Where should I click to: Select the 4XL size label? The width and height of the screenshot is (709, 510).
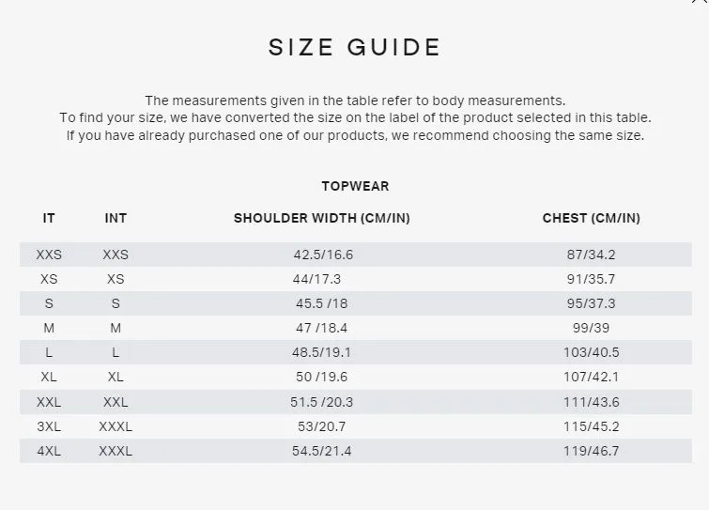pyautogui.click(x=49, y=451)
